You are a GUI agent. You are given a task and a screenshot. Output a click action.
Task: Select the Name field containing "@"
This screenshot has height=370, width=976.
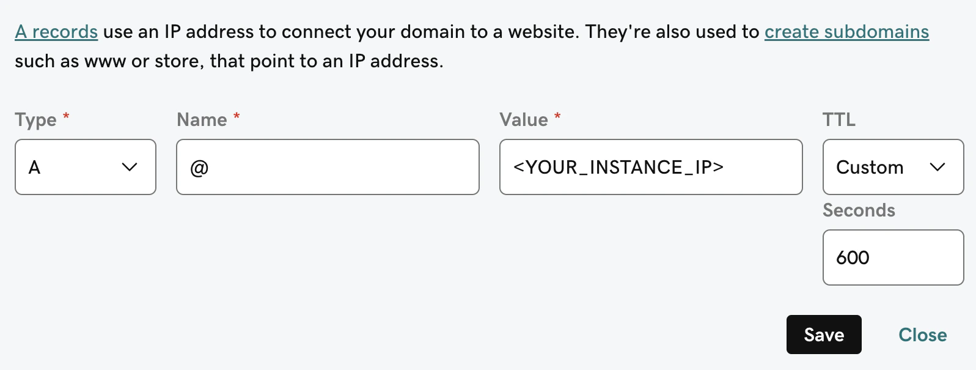(x=328, y=167)
